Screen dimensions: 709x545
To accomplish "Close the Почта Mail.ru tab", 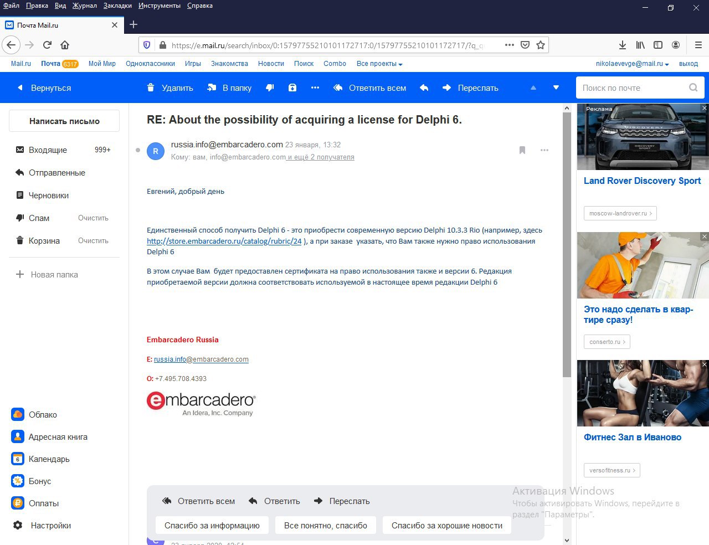I will click(115, 25).
